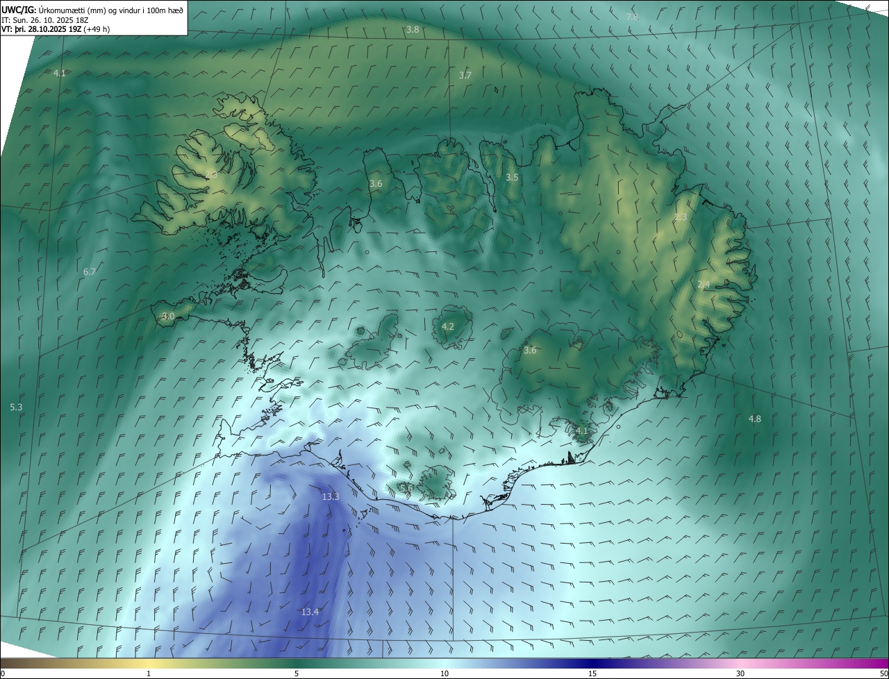The image size is (889, 679).
Task: Click the 10 tick label on the color scale
Action: (x=444, y=673)
